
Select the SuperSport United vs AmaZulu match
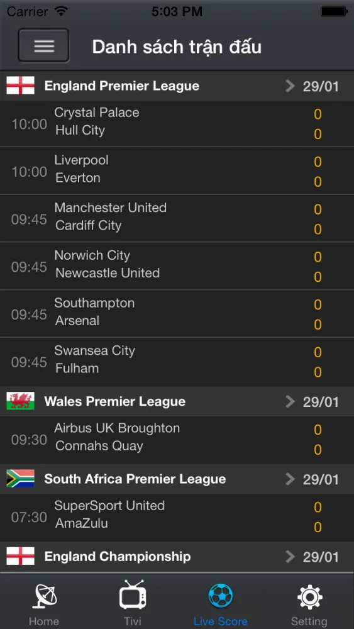click(x=177, y=516)
